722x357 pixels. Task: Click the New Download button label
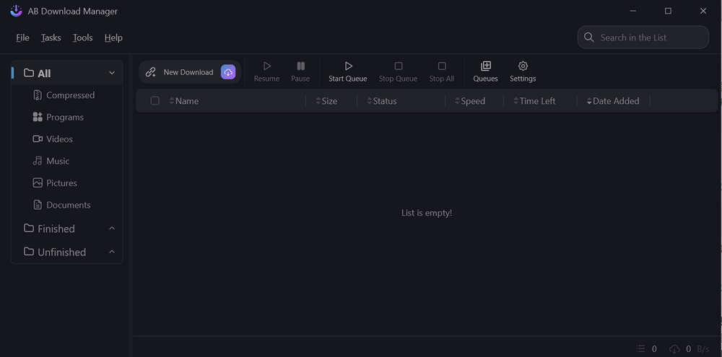coord(188,72)
